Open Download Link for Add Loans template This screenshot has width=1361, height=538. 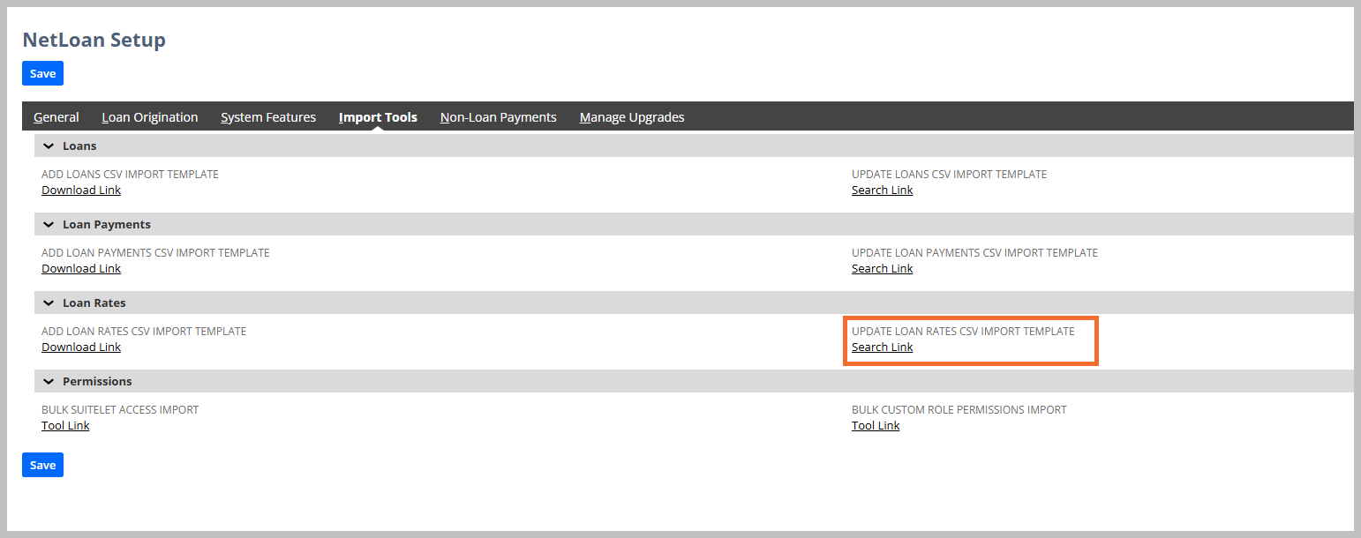coord(81,190)
